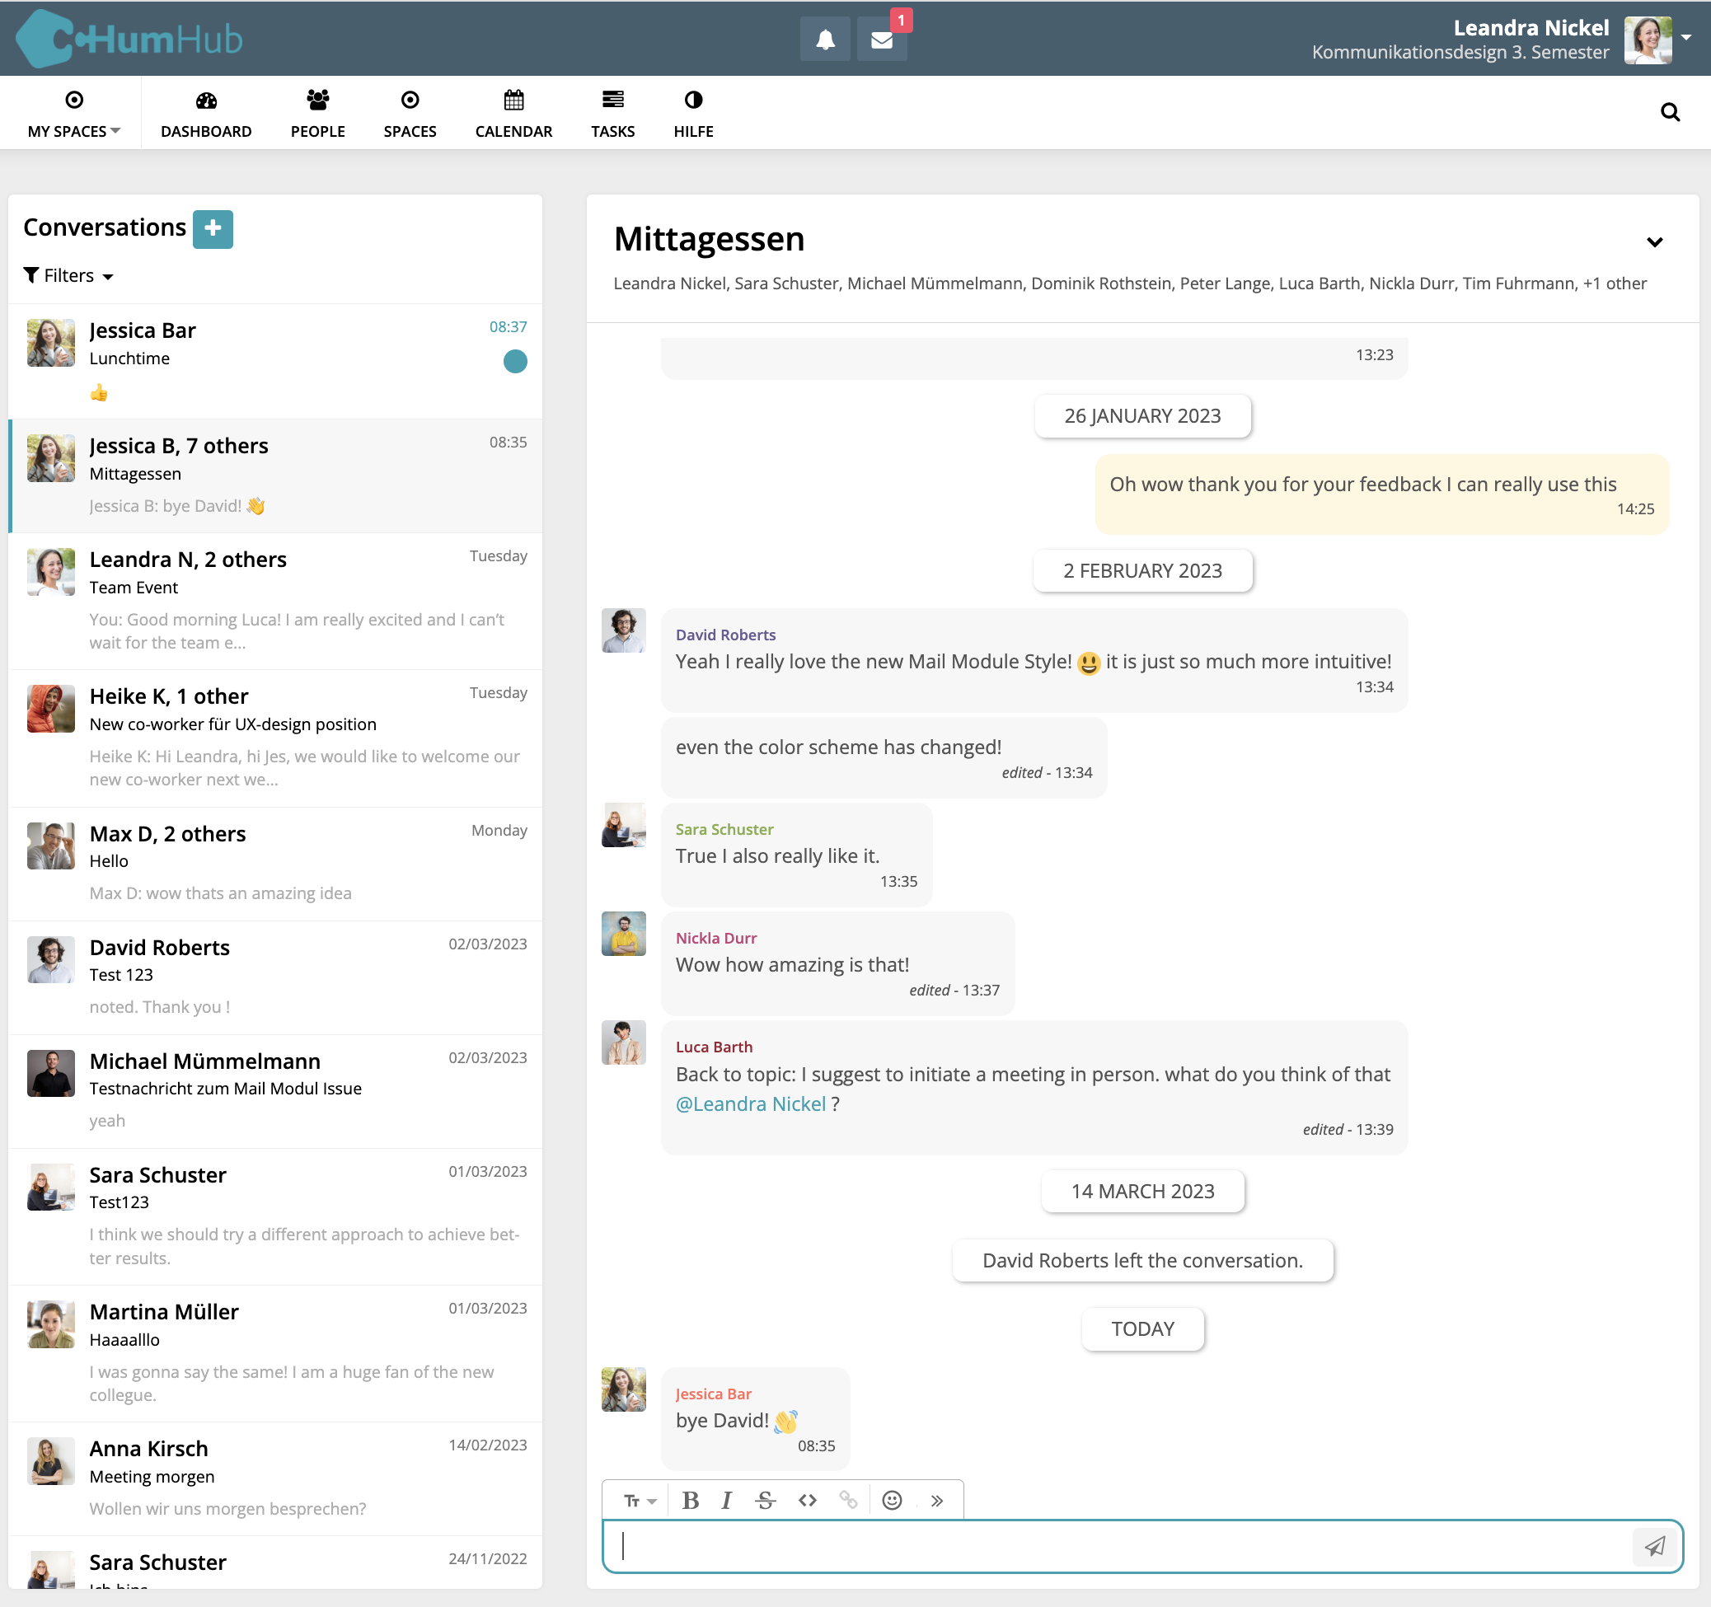The width and height of the screenshot is (1711, 1607).
Task: Start new conversation with plus button
Action: 213,228
